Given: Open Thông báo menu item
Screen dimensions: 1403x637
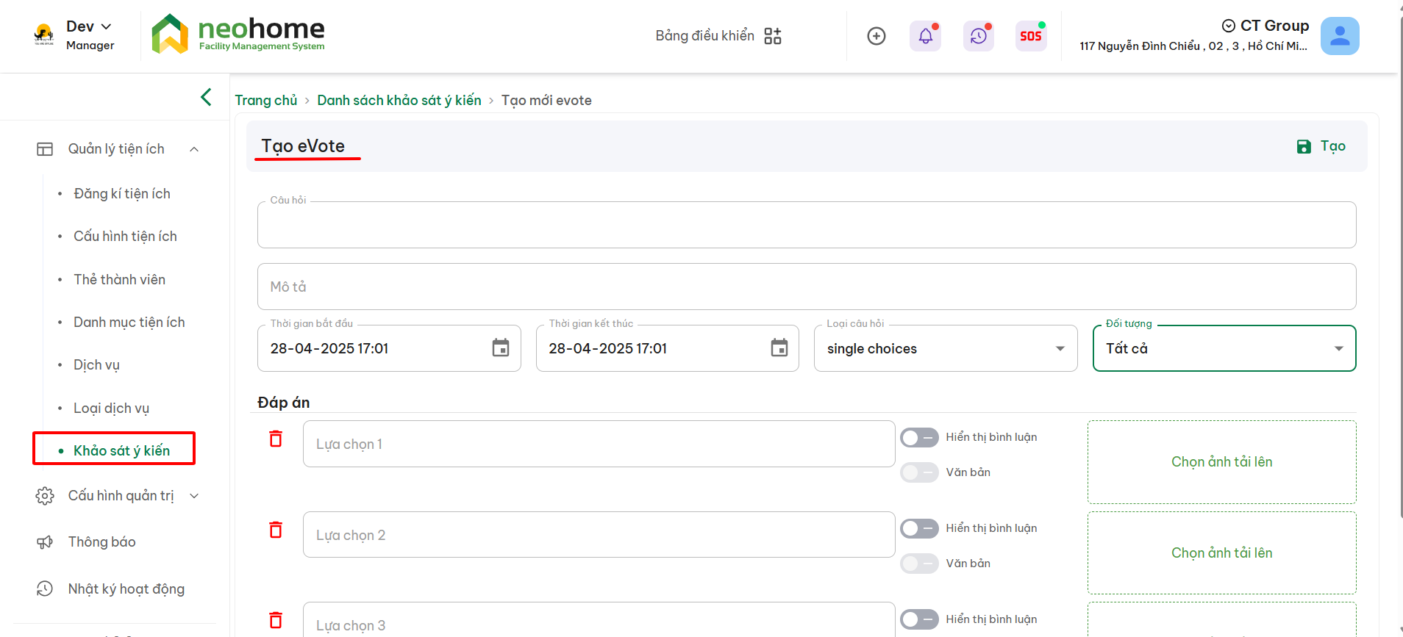Looking at the screenshot, I should [102, 542].
